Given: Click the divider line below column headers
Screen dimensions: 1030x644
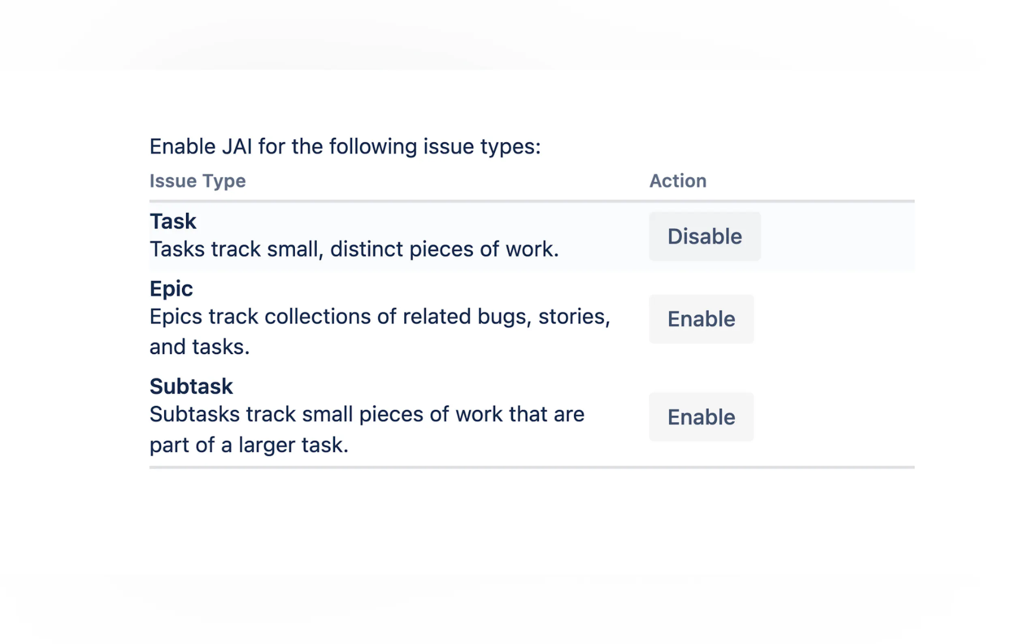Looking at the screenshot, I should (531, 201).
